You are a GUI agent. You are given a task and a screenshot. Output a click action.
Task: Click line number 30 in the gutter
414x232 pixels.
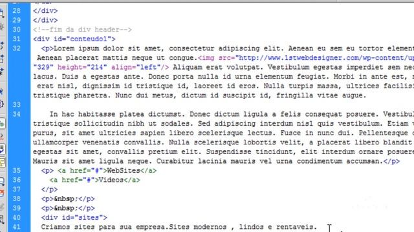click(16, 30)
